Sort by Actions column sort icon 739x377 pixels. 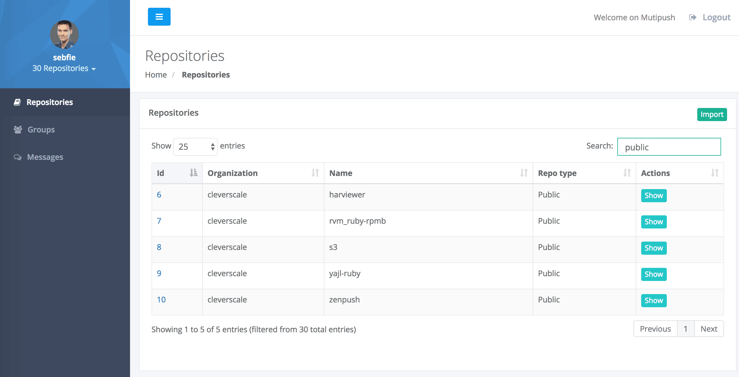715,173
